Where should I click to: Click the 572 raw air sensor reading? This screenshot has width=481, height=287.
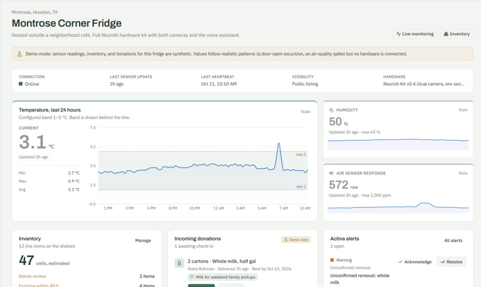(343, 185)
